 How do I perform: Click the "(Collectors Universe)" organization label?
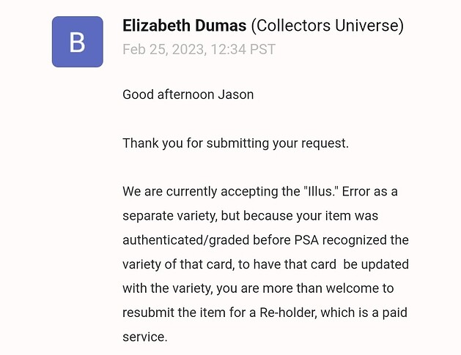coord(327,26)
